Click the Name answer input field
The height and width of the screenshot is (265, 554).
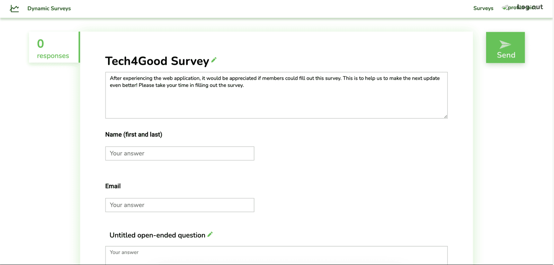[179, 153]
